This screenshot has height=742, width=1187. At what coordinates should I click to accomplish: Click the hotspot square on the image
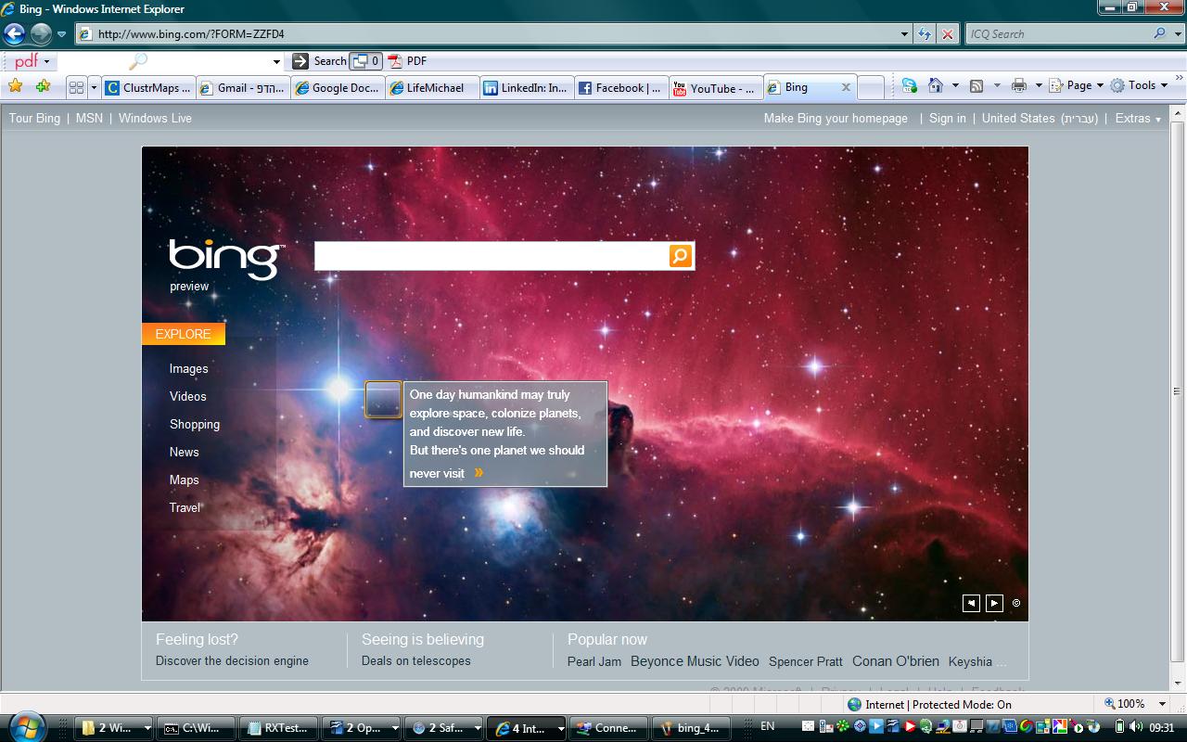pyautogui.click(x=383, y=399)
